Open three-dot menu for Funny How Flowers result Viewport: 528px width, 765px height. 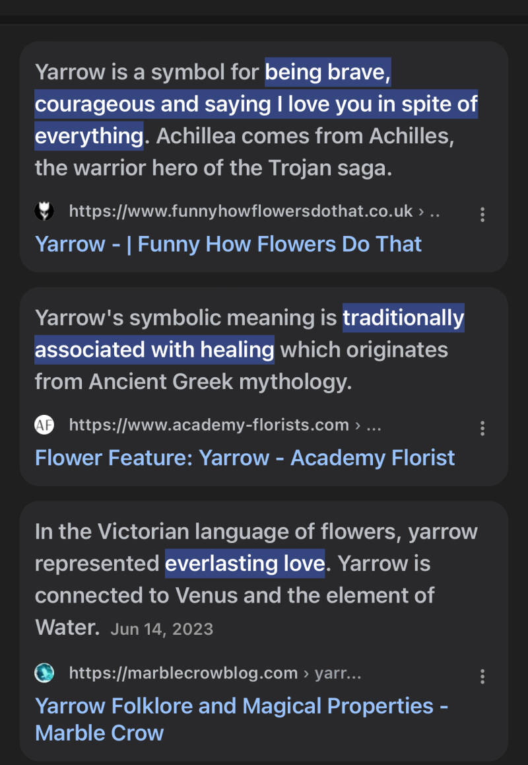[x=482, y=214]
